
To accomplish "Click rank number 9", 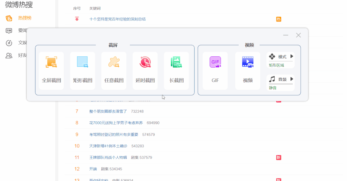I will (77, 135).
